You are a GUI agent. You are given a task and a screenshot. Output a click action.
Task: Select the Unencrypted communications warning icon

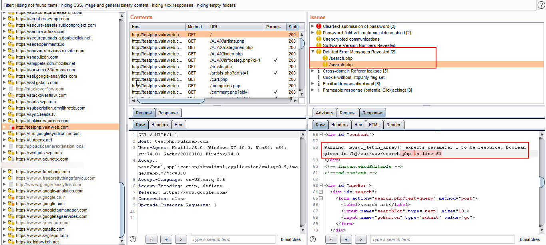pos(319,39)
